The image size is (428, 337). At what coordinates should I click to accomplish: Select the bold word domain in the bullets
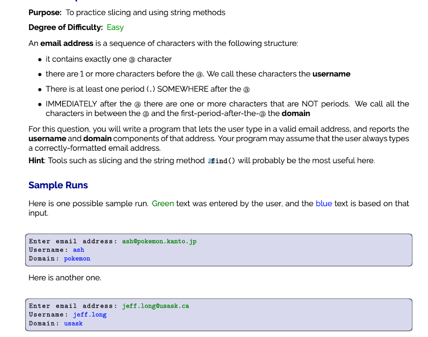[x=296, y=113]
